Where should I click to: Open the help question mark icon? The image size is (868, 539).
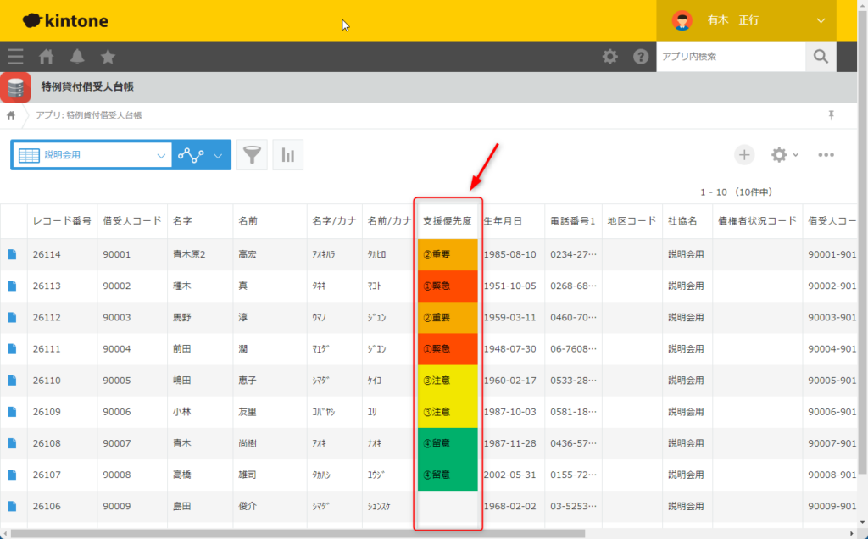click(641, 57)
